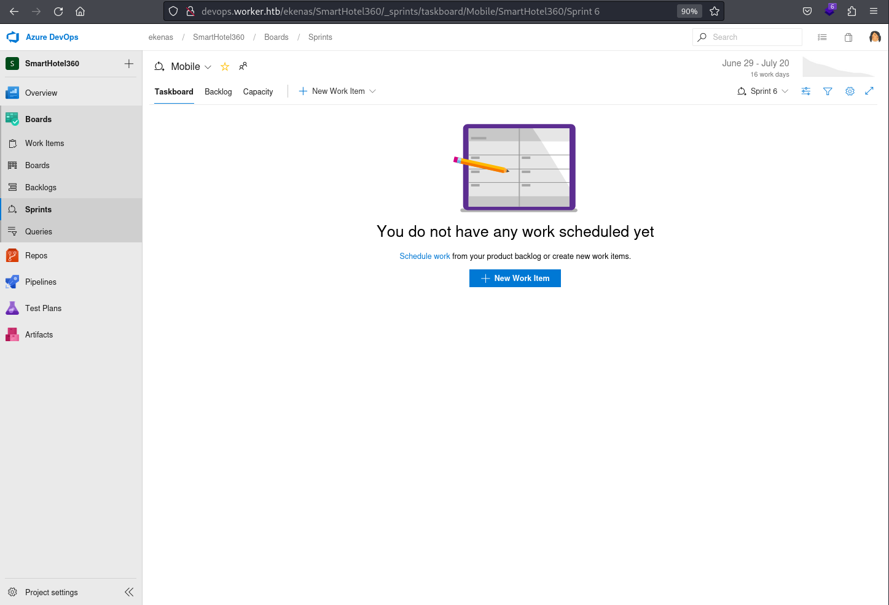Switch to Capacity tab
The height and width of the screenshot is (605, 889).
click(258, 92)
